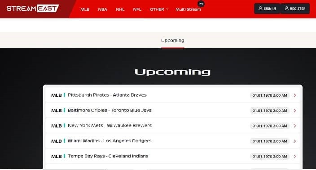The height and width of the screenshot is (170, 316).
Task: Open Marlins vs Dodgers arrow chevron
Action: (294, 141)
